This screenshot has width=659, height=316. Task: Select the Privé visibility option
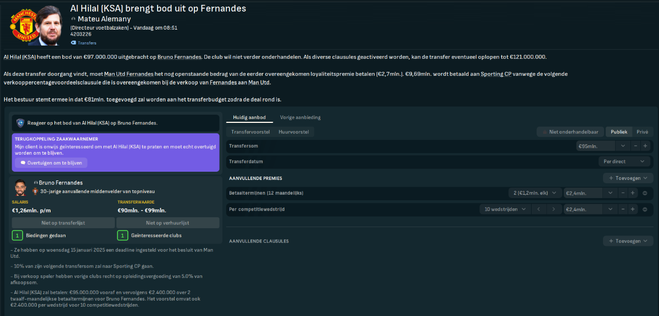pyautogui.click(x=642, y=132)
